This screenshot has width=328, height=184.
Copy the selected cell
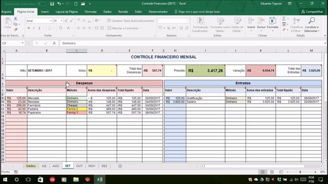[15, 24]
